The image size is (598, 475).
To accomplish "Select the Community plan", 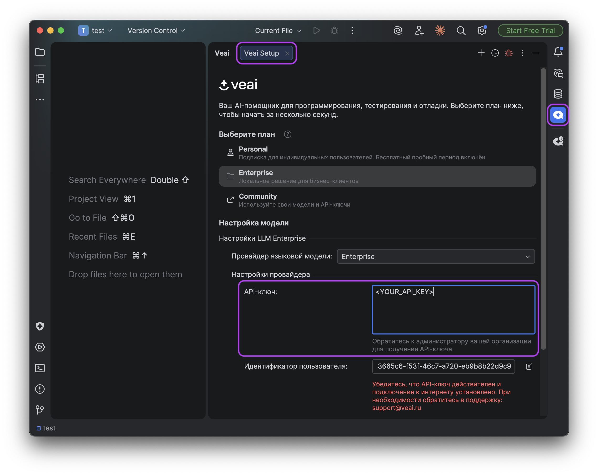I will 377,200.
